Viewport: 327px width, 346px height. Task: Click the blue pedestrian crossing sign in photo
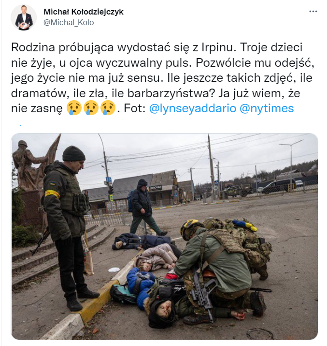click(x=217, y=183)
